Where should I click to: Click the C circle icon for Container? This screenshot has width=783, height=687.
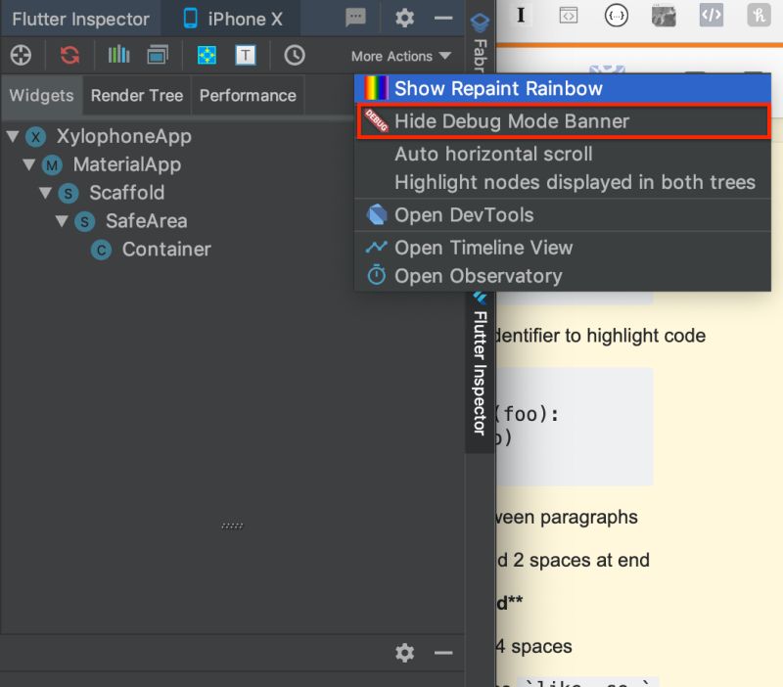(x=101, y=250)
